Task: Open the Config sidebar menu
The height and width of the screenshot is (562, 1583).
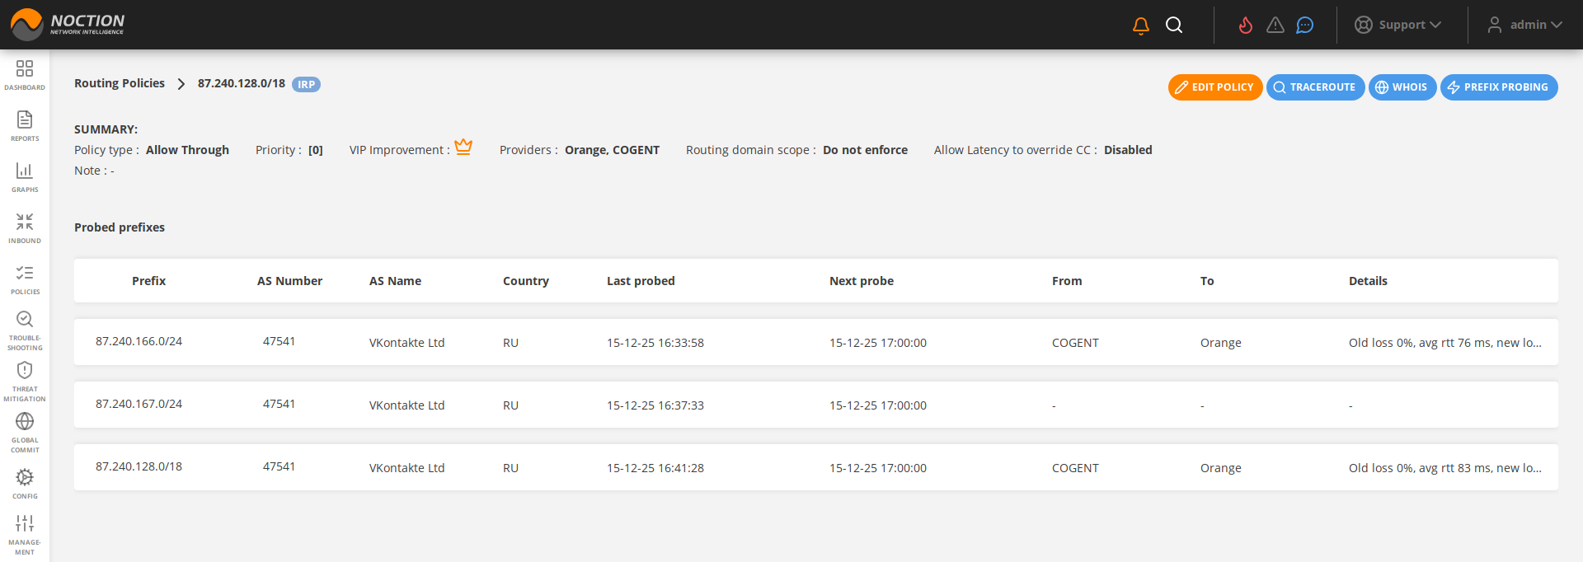Action: click(x=25, y=483)
